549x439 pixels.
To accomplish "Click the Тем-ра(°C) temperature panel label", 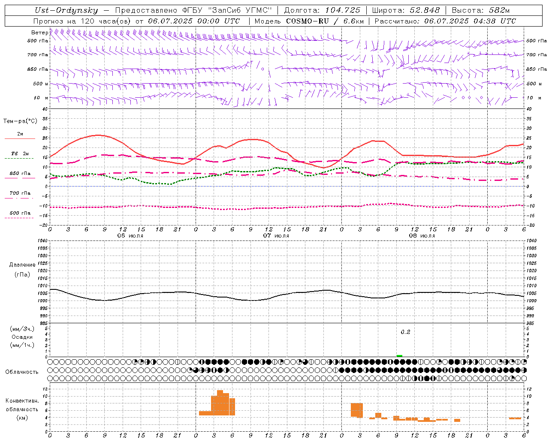I will pos(20,121).
